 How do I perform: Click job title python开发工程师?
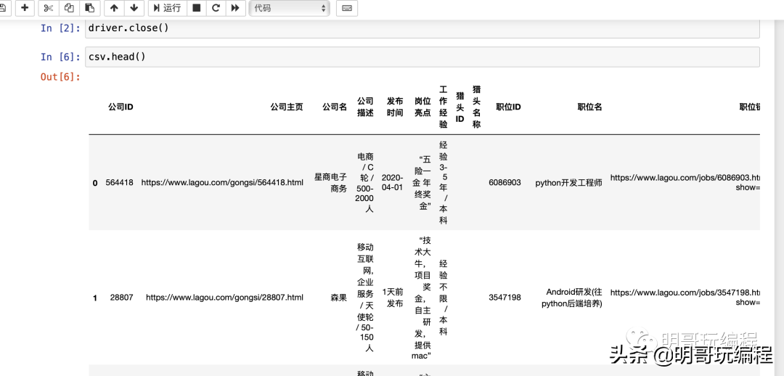tap(569, 182)
